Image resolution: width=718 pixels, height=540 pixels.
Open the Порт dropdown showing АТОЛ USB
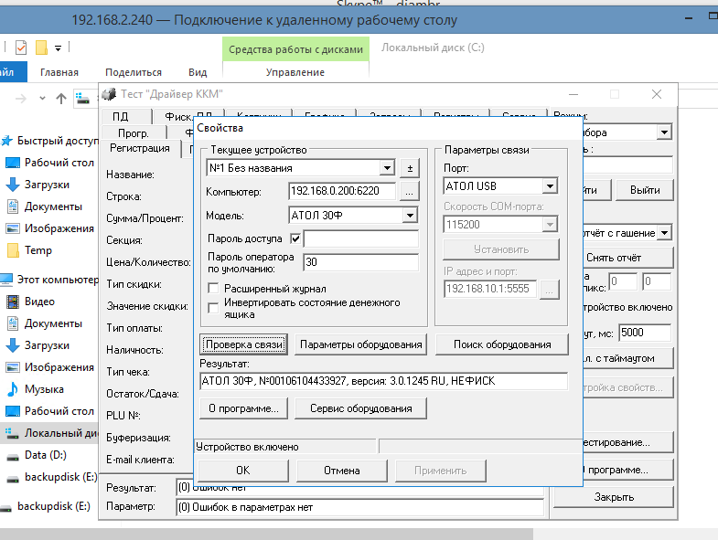coord(549,186)
